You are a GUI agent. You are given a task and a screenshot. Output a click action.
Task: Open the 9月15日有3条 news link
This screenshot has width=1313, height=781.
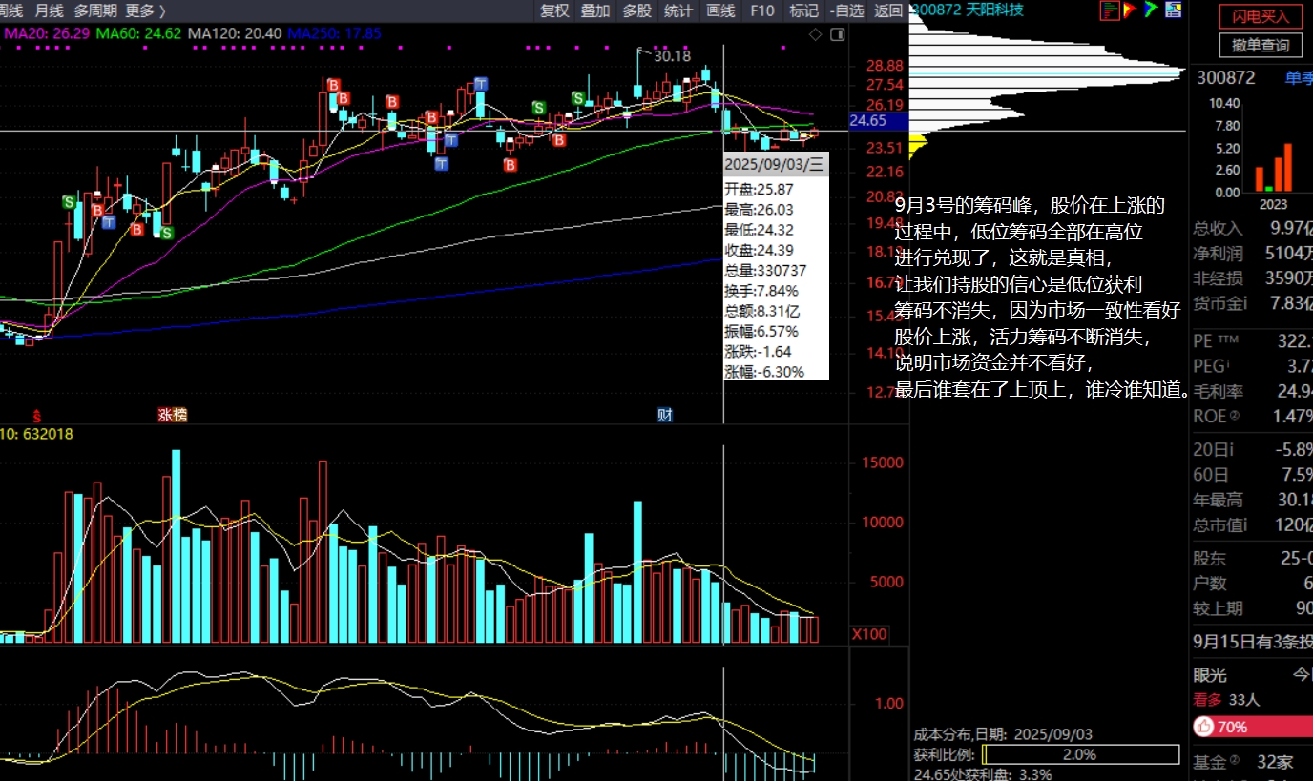1252,641
